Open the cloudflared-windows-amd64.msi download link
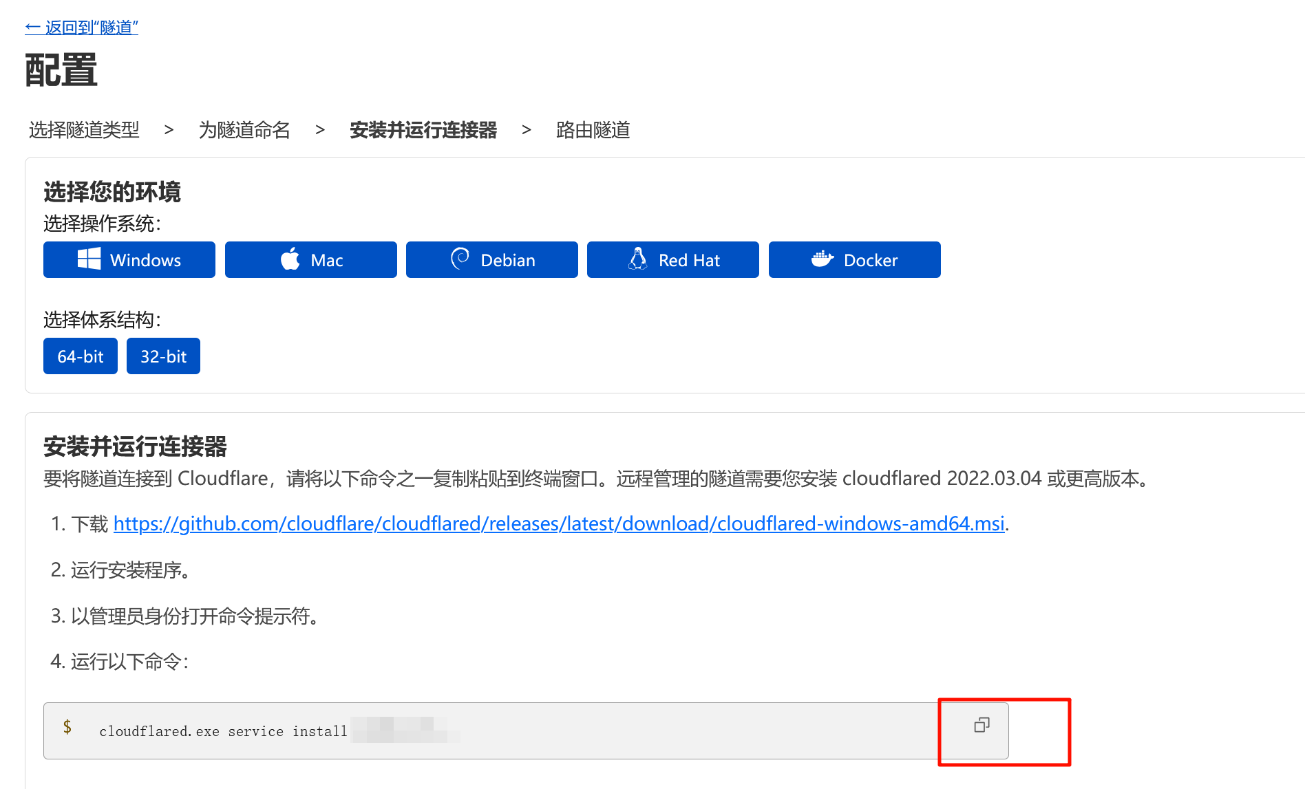 click(x=559, y=524)
